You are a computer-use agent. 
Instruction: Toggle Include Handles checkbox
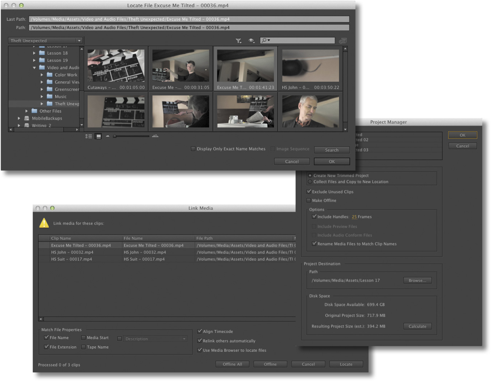coord(314,217)
